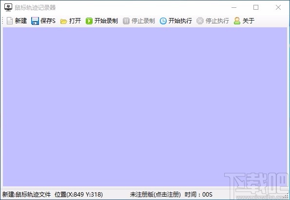Image resolution: width=290 pixels, height=200 pixels.
Task: Minimize the 鼠标轨迹记录器 window
Action: tap(234, 8)
